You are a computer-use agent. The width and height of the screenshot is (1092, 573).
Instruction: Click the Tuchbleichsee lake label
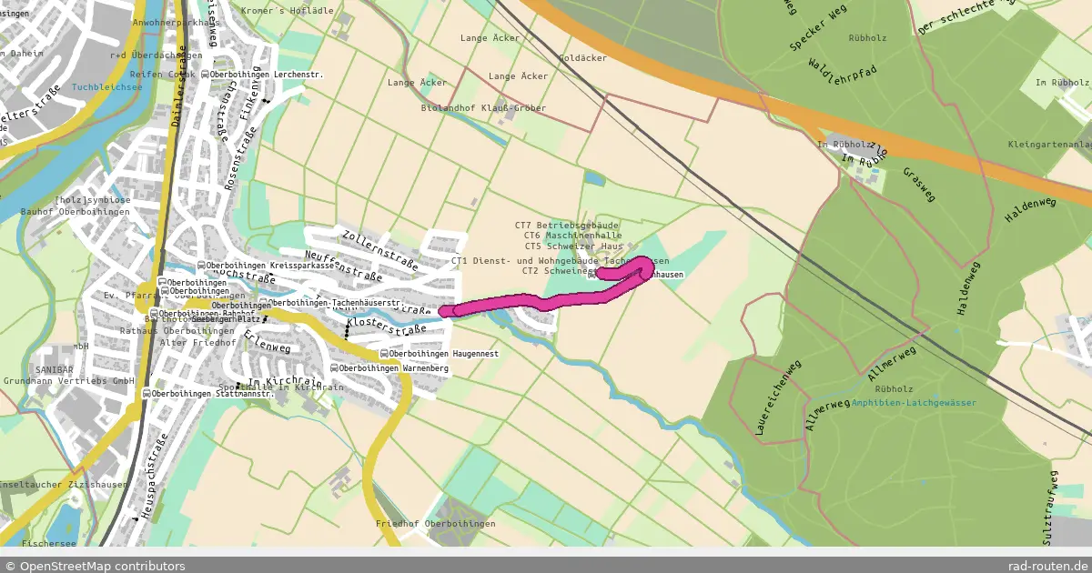(x=106, y=87)
